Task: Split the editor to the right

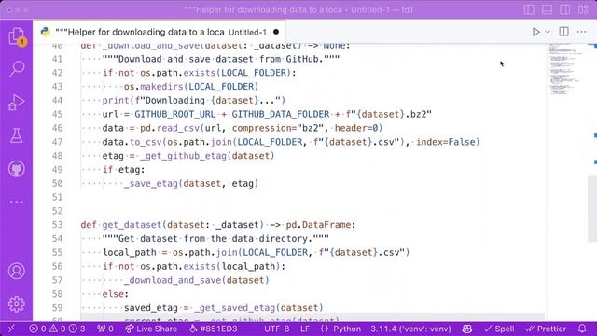Action: point(563,32)
